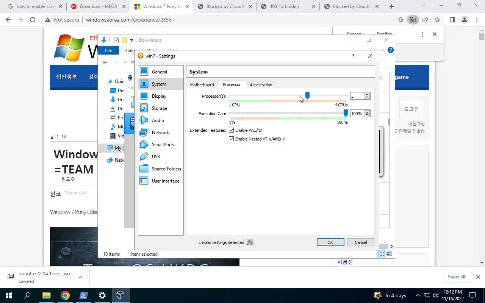Click Cancel in win7 Settings

(361, 242)
